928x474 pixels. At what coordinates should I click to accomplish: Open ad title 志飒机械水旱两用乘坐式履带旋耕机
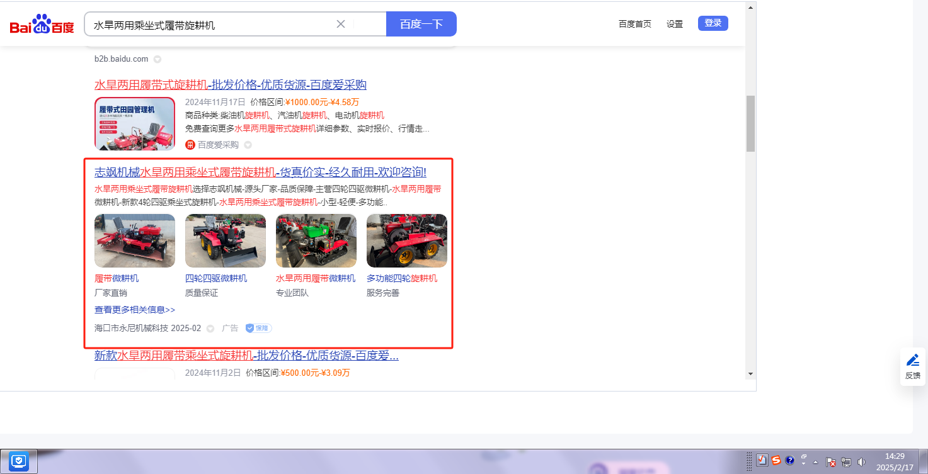click(x=260, y=172)
